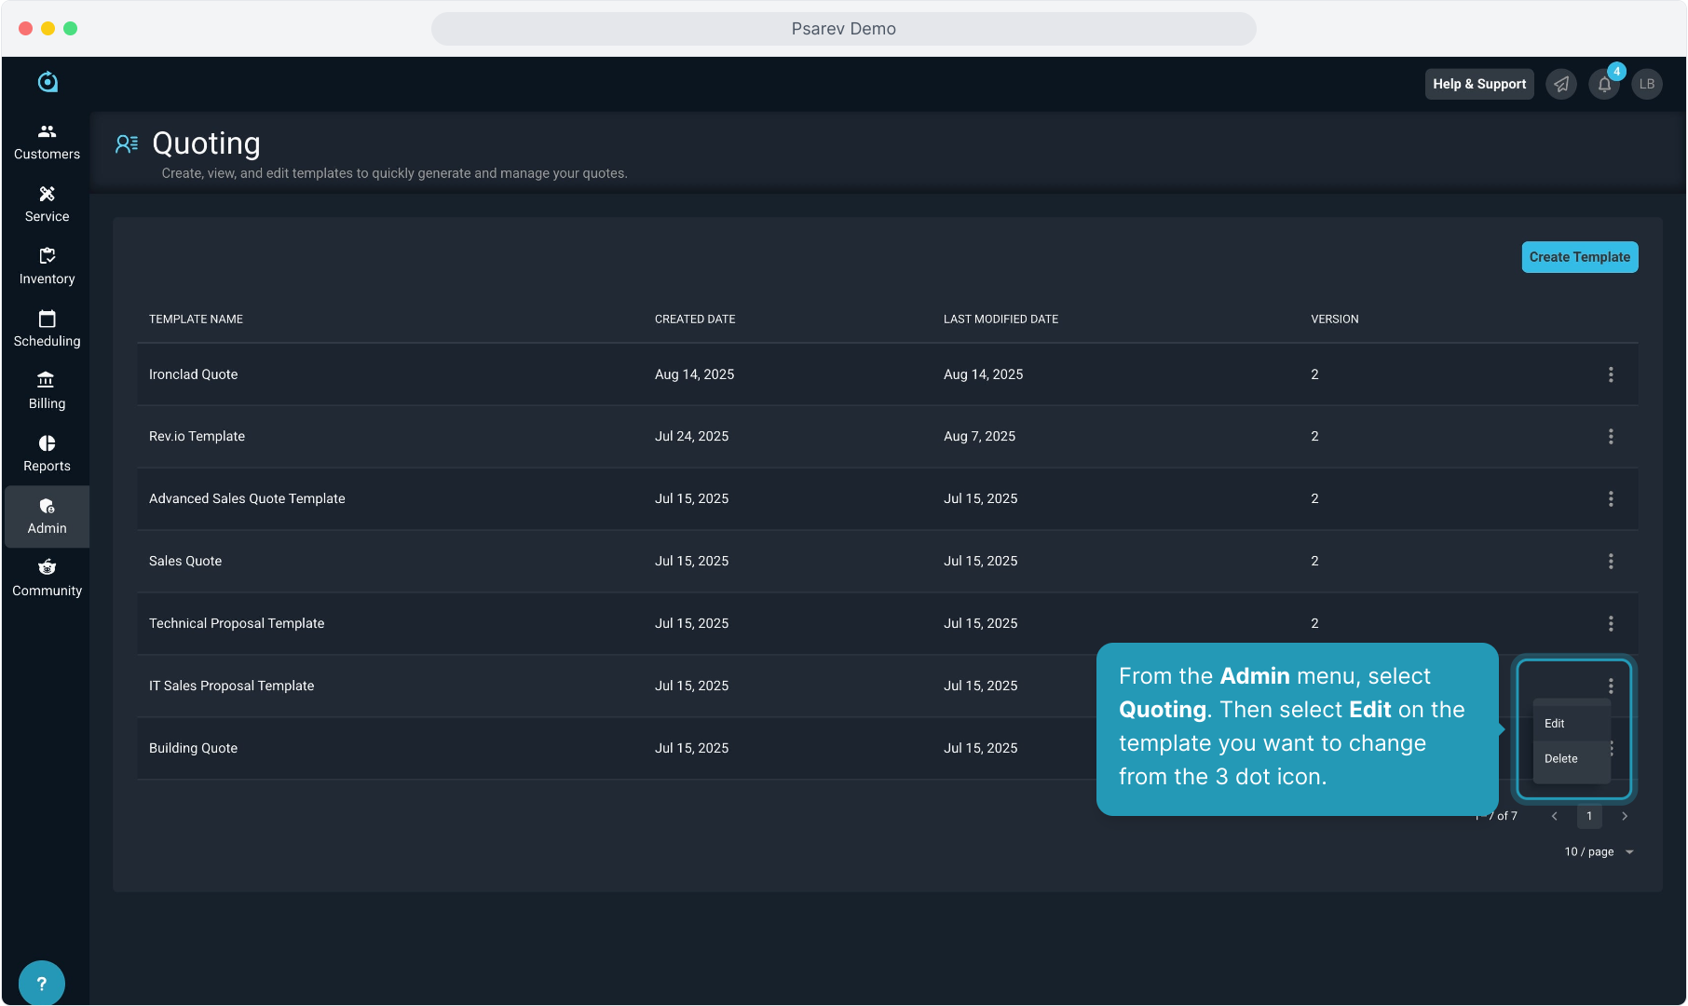
Task: Click the Help & Support button
Action: point(1478,84)
